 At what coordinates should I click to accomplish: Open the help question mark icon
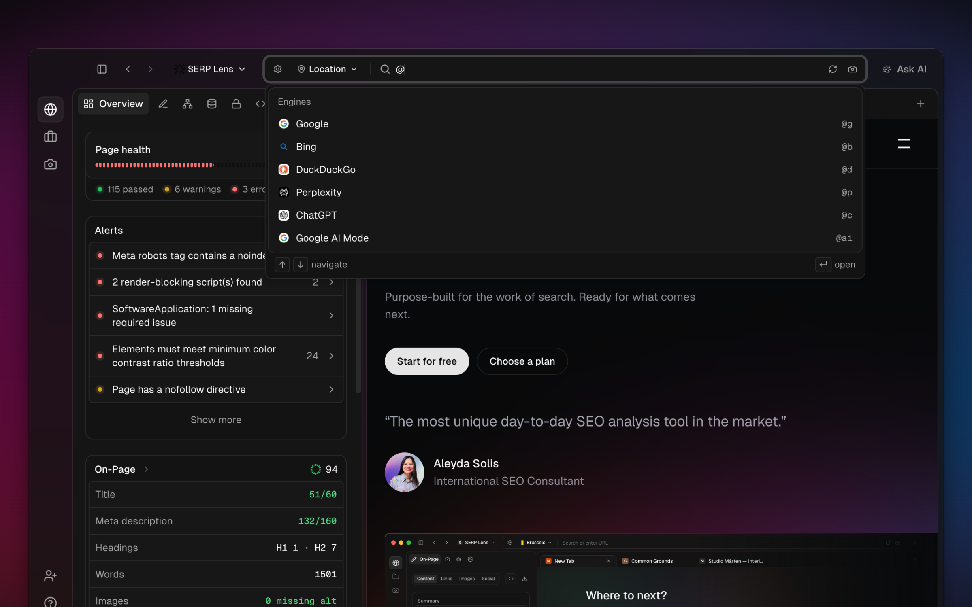pyautogui.click(x=50, y=602)
